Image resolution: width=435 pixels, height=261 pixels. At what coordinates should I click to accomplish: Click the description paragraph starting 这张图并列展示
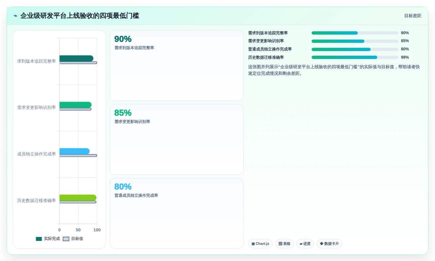(x=334, y=70)
